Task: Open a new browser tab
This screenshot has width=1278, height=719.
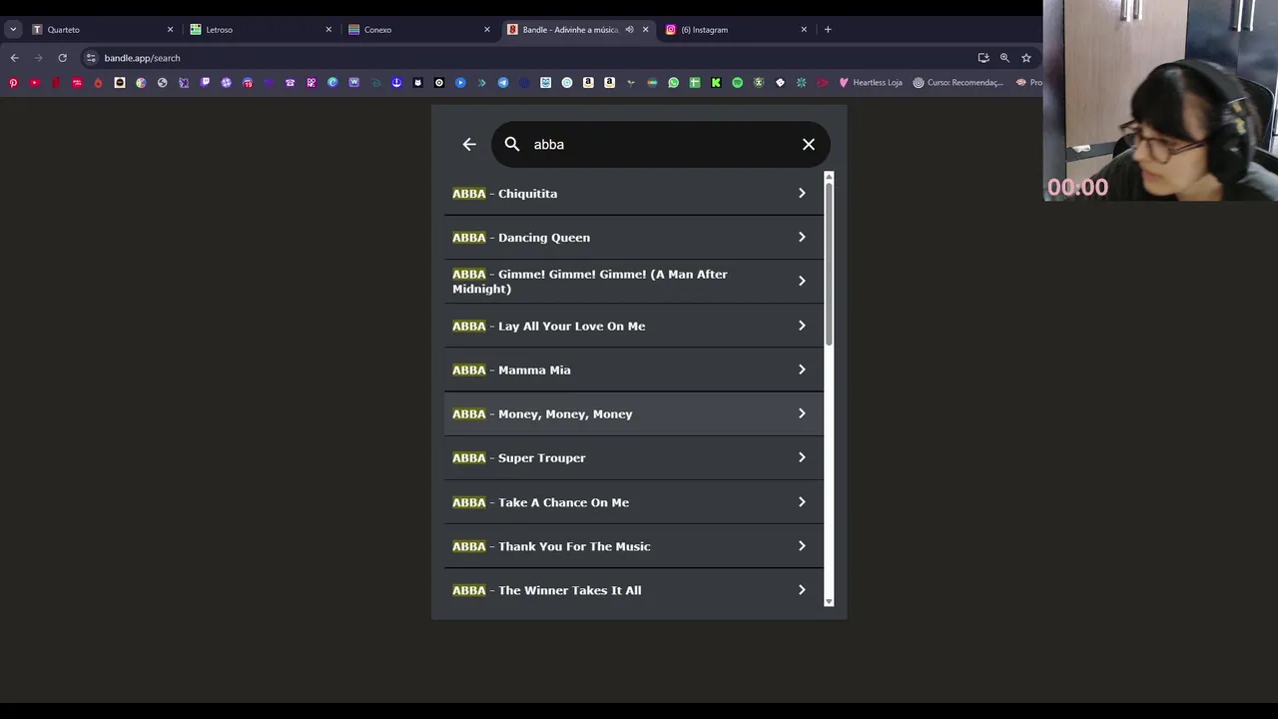Action: click(x=828, y=30)
